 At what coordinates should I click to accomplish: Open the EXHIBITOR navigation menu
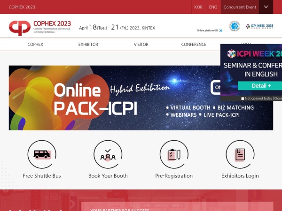88,45
